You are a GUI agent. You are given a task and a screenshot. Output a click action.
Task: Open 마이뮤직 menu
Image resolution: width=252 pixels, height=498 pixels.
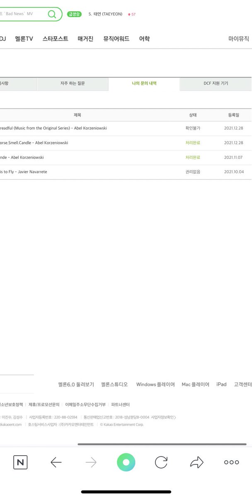pos(239,39)
